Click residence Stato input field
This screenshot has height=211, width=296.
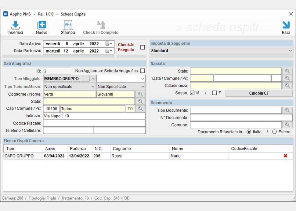click(x=89, y=102)
